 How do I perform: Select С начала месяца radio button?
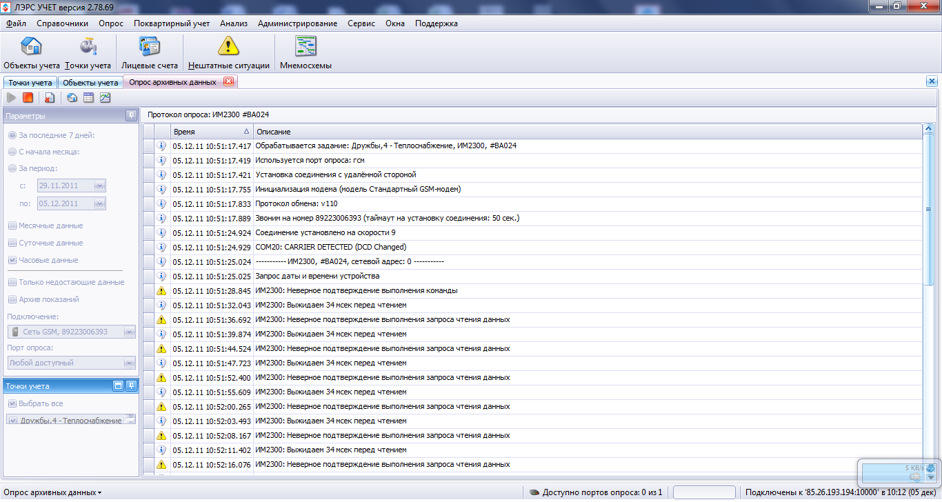pyautogui.click(x=12, y=152)
